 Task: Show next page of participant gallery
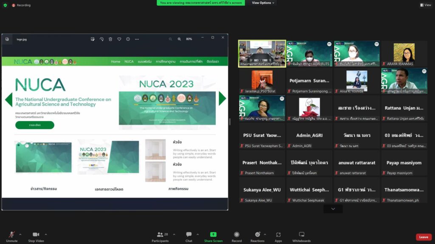click(333, 209)
